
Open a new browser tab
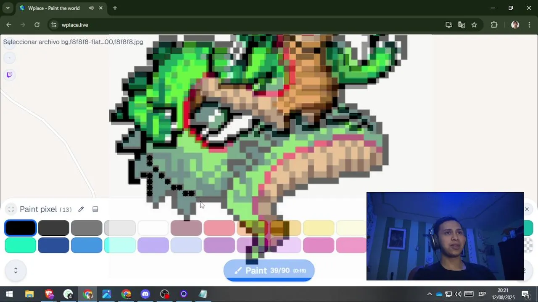[x=115, y=8]
